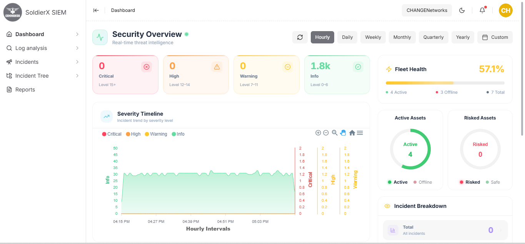Open the CH user avatar menu
525x244 pixels.
point(506,10)
